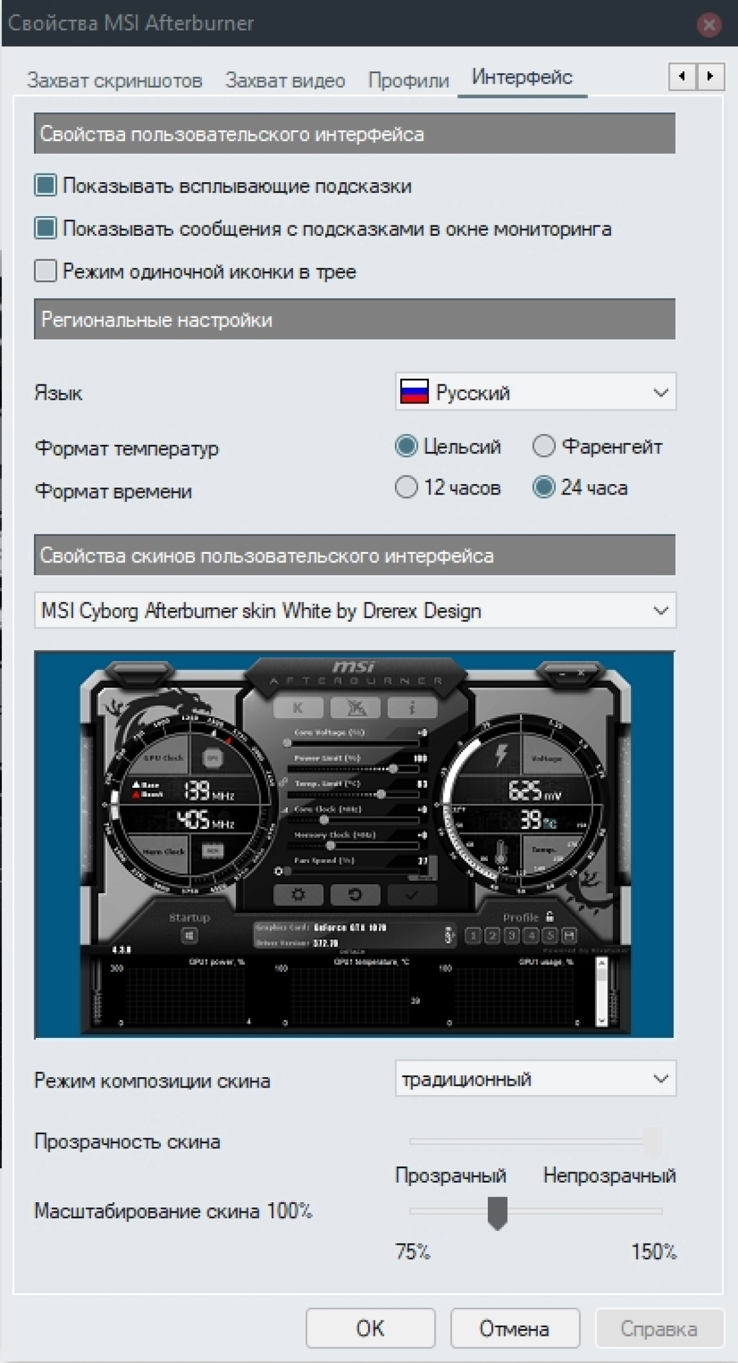Click the '75%' scale label

[x=413, y=1251]
